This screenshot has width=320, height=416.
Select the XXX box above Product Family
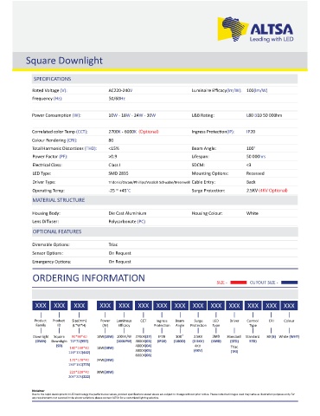(x=41, y=305)
